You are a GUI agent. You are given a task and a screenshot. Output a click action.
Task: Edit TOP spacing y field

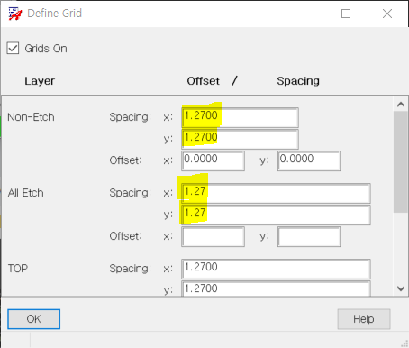click(276, 288)
